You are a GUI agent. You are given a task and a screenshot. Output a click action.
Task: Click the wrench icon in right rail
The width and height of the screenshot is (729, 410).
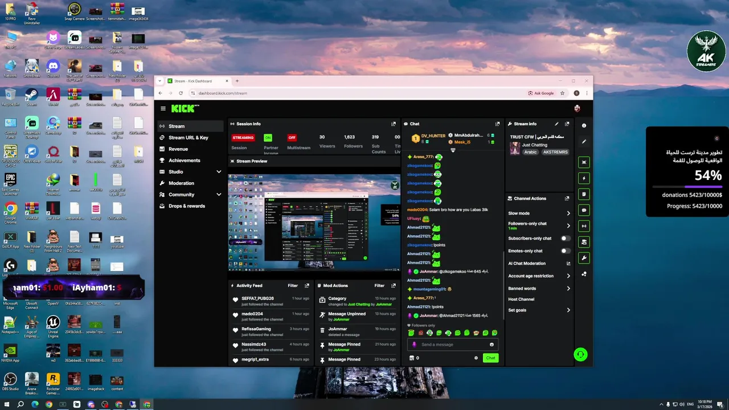click(x=584, y=258)
